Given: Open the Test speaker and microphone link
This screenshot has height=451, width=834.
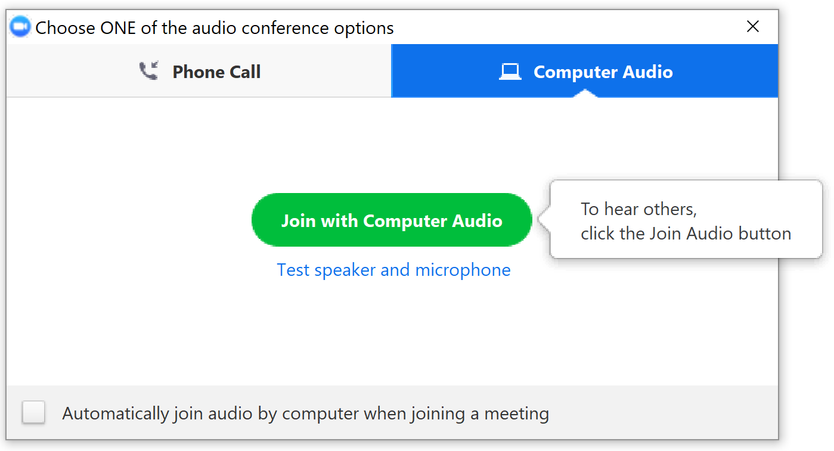Looking at the screenshot, I should click(393, 270).
